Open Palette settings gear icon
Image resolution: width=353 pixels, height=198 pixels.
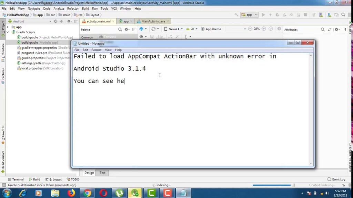coord(127,30)
